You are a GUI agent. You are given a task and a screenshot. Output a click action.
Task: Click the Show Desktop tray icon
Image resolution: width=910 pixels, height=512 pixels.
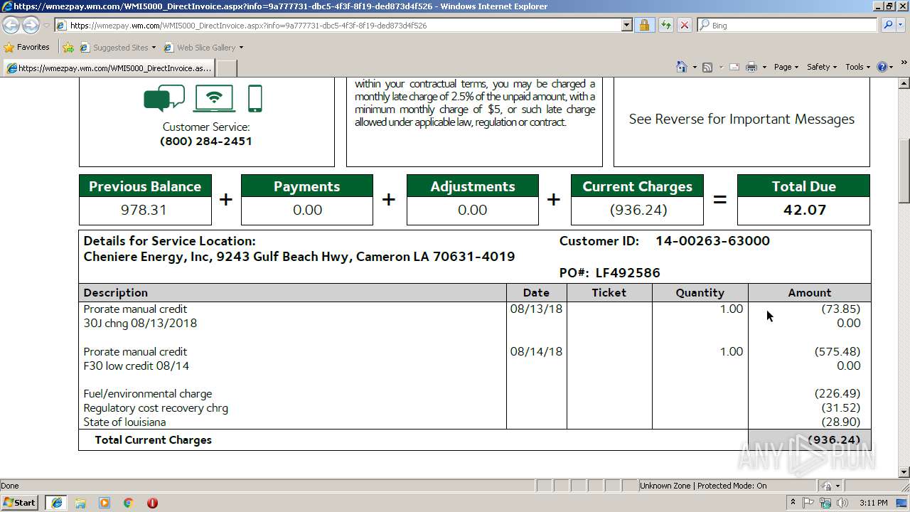(902, 503)
